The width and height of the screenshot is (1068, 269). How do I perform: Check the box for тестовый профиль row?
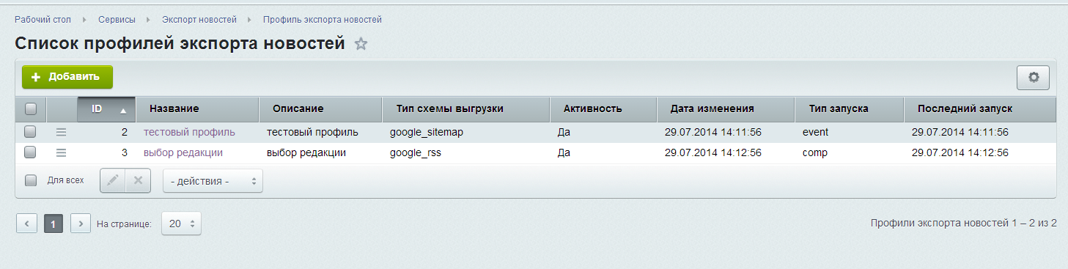(x=31, y=132)
